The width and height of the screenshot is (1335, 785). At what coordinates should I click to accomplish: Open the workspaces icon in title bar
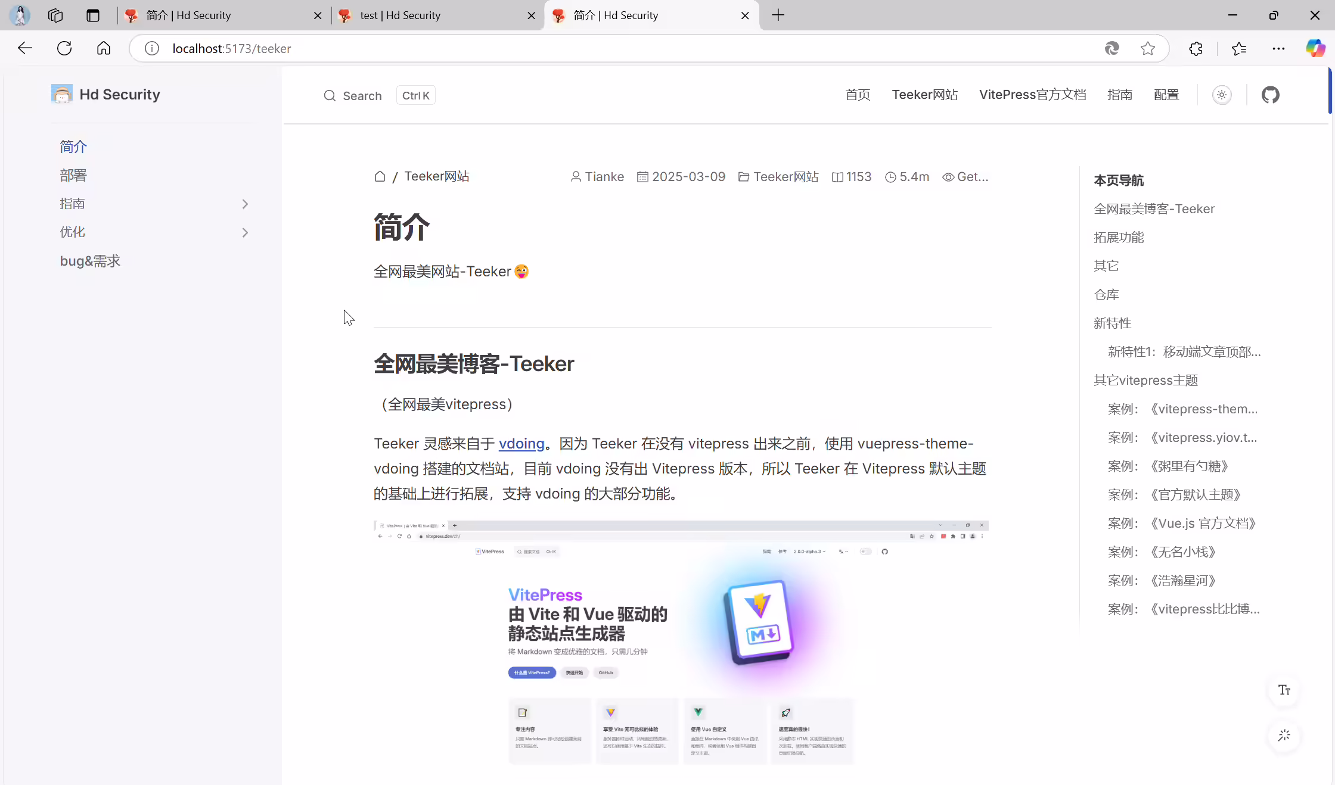[55, 15]
